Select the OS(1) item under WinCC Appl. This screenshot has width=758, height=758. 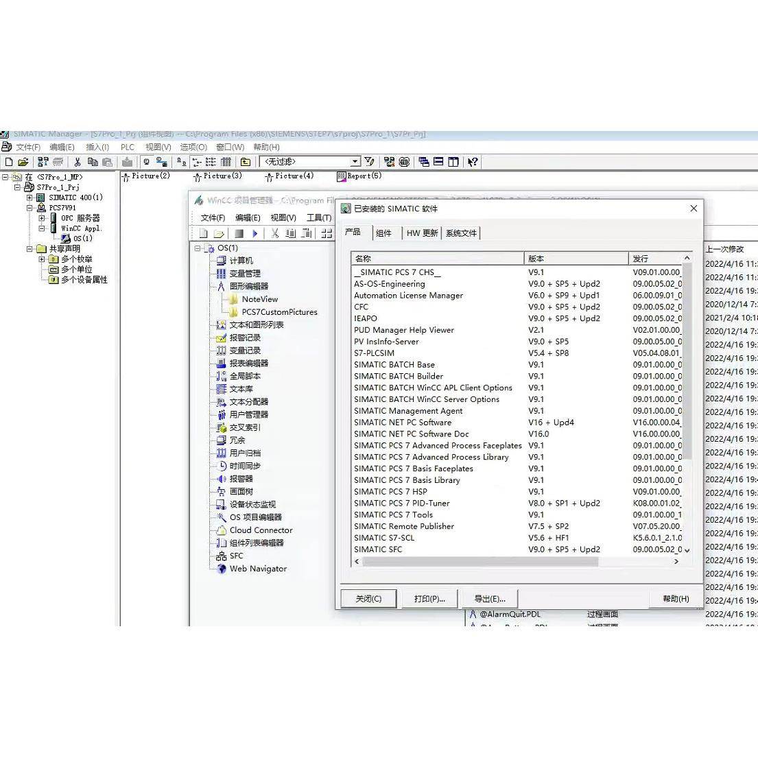[x=83, y=238]
